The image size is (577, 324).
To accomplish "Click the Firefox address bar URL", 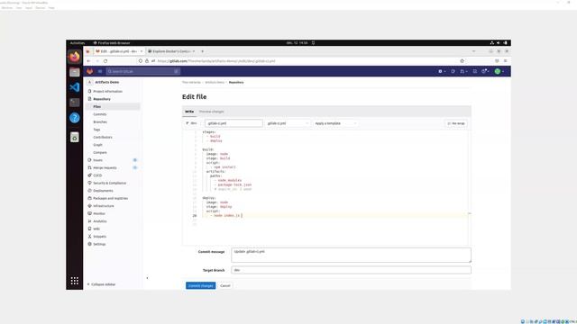I will point(216,61).
